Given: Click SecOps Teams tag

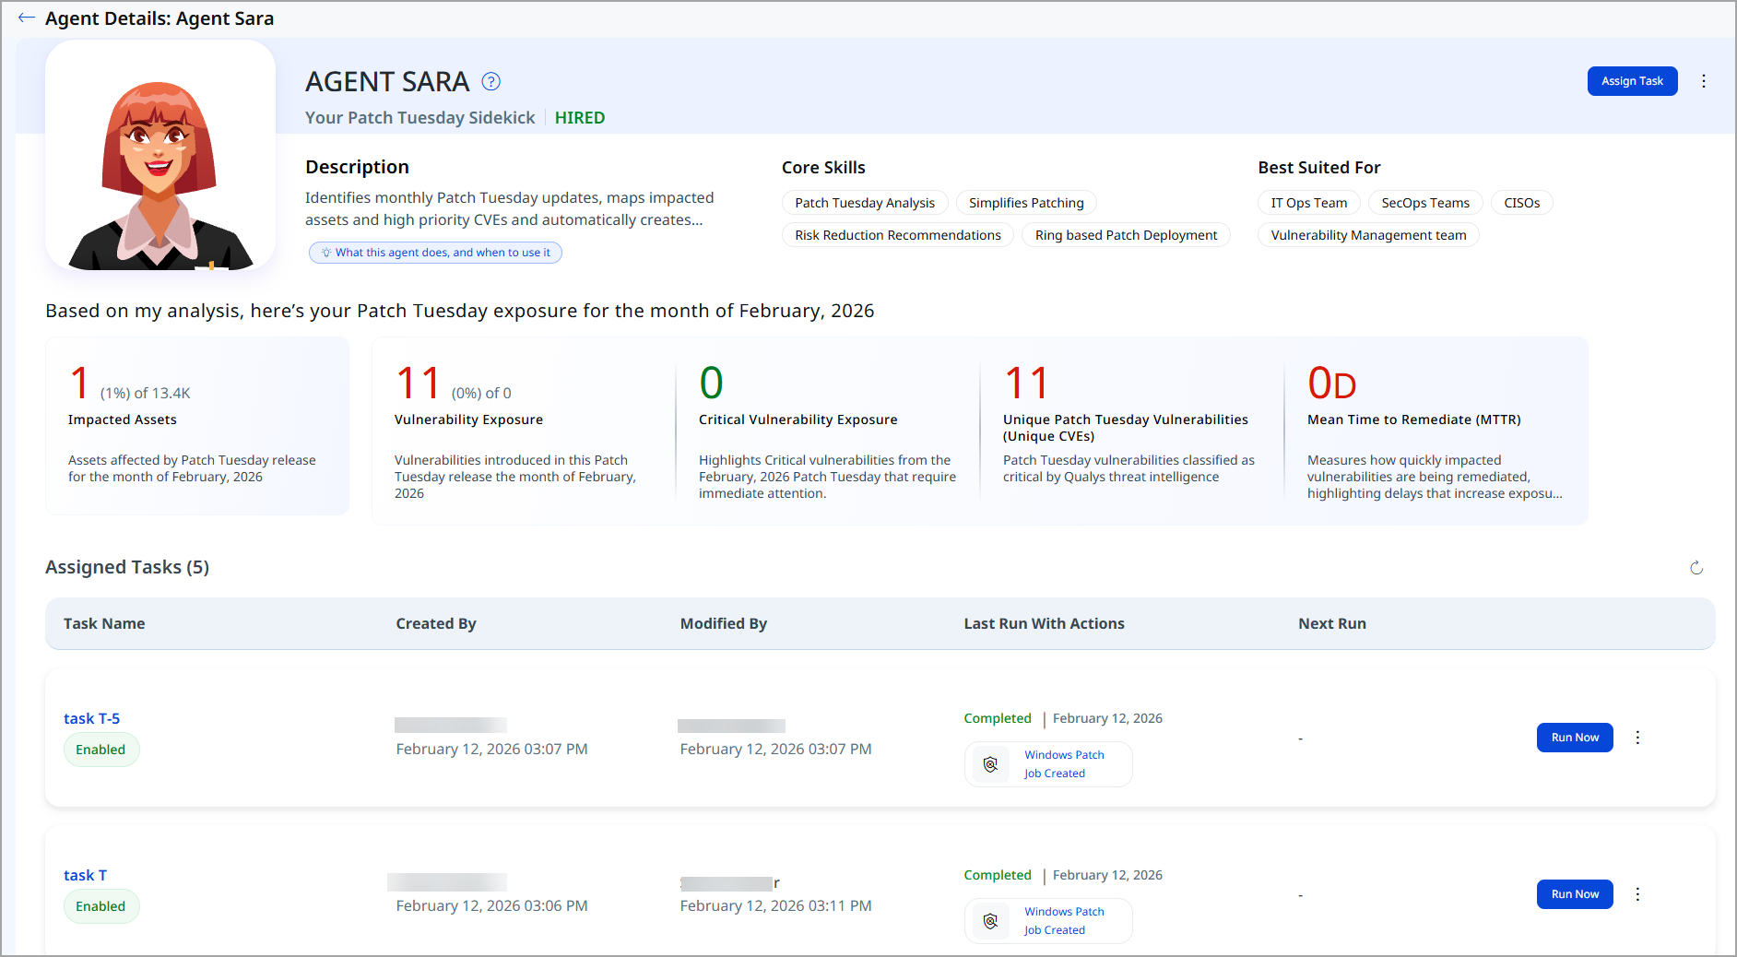Looking at the screenshot, I should (x=1425, y=203).
